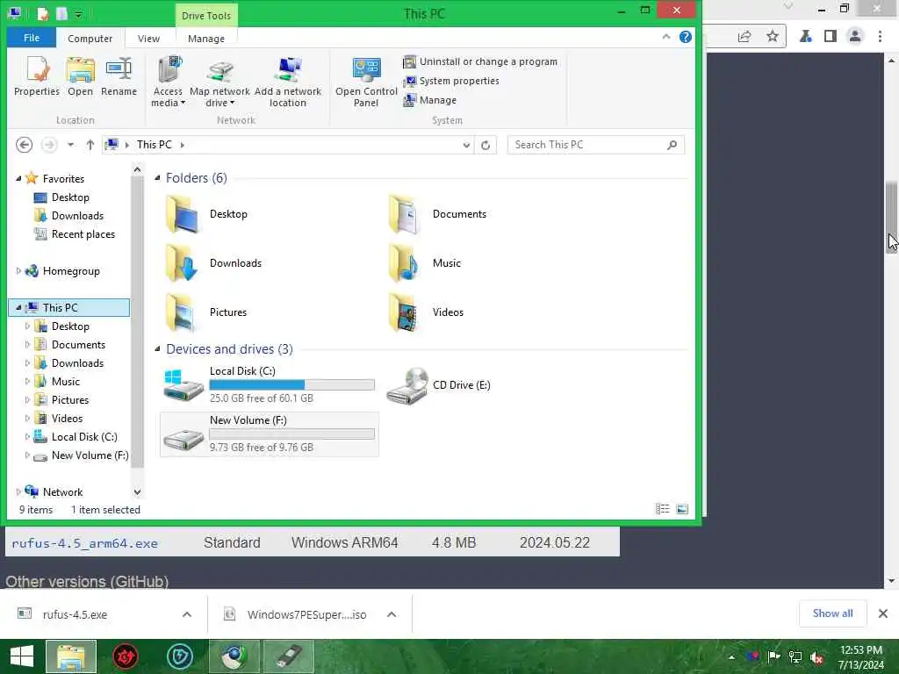This screenshot has width=899, height=674.
Task: Select Local Disk (C:) in navigation pane
Action: point(83,437)
